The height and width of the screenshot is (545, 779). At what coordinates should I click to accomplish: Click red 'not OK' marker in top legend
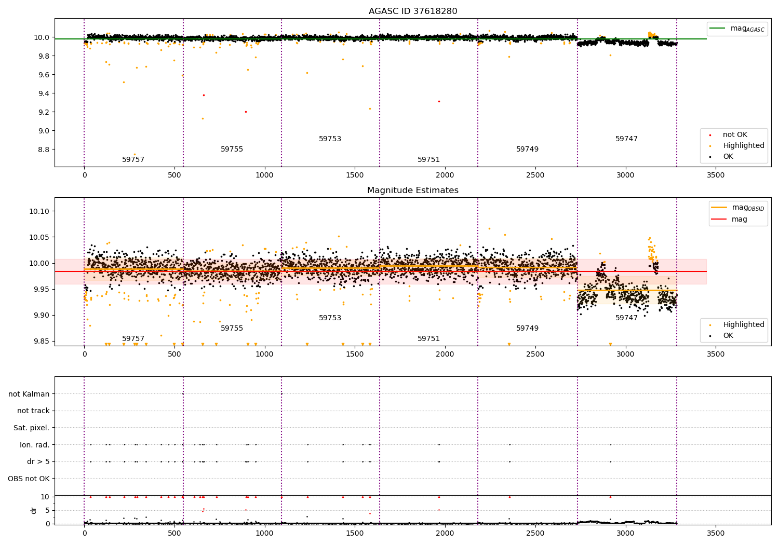pyautogui.click(x=710, y=135)
